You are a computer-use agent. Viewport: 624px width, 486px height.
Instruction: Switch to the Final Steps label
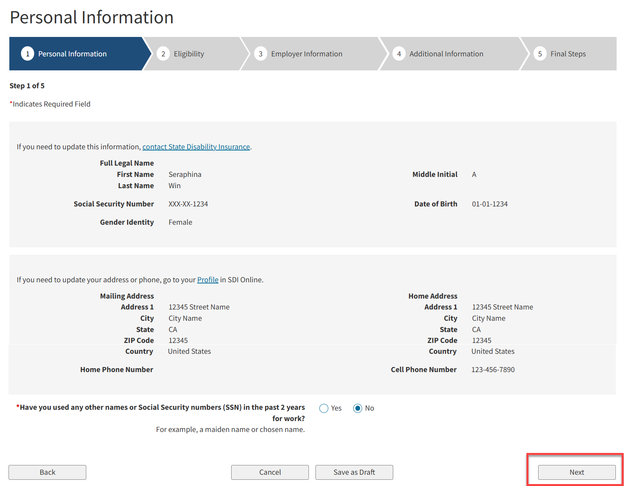(568, 54)
